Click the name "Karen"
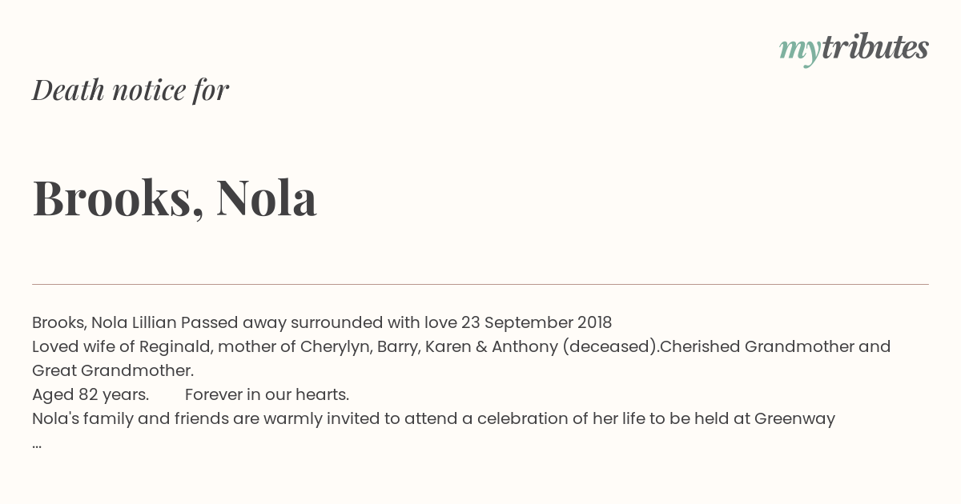961x504 pixels. coord(448,346)
